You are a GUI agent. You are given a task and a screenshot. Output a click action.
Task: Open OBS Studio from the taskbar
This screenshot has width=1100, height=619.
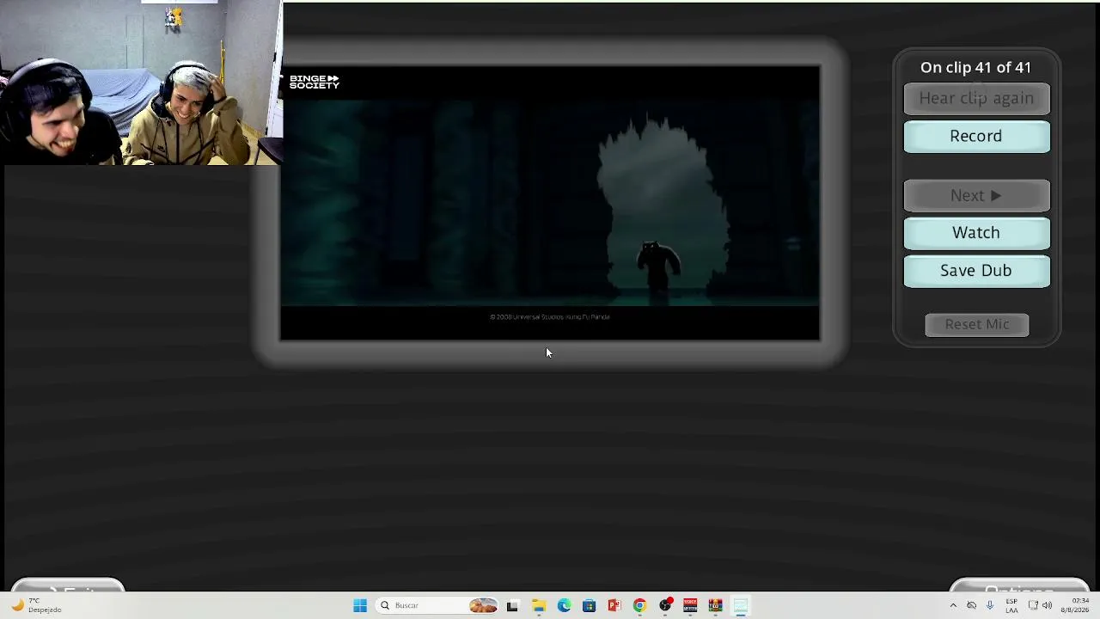[665, 606]
